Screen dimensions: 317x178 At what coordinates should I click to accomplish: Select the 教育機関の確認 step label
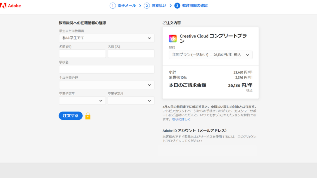pos(195,6)
